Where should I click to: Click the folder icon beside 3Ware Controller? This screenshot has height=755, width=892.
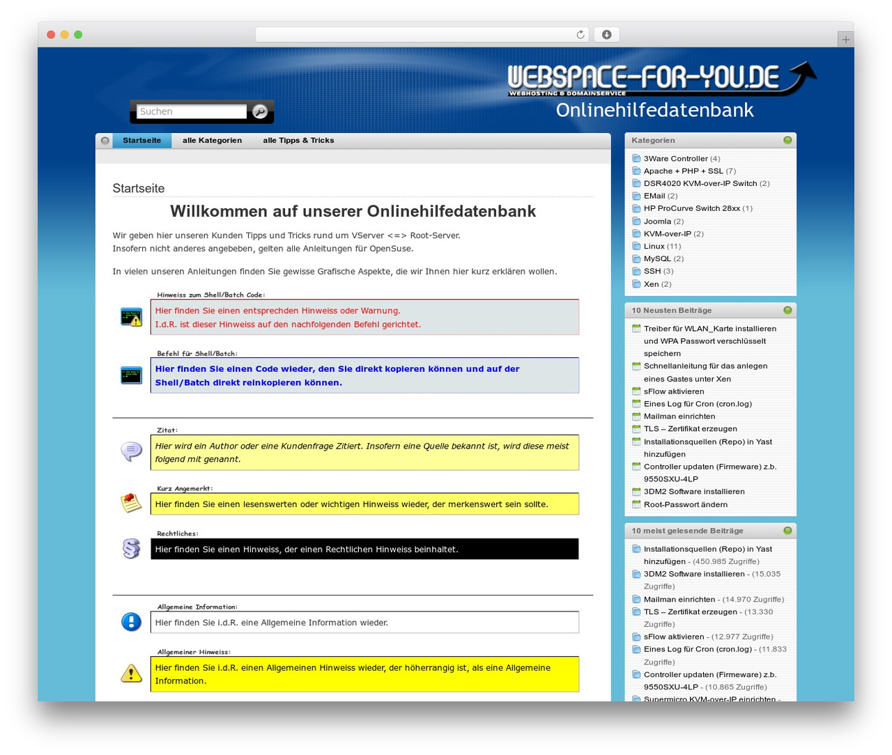pos(636,159)
